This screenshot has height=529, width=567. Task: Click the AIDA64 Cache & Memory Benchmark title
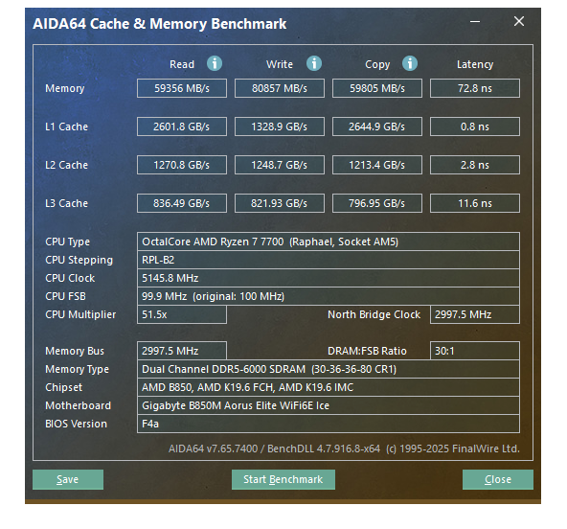pos(159,24)
